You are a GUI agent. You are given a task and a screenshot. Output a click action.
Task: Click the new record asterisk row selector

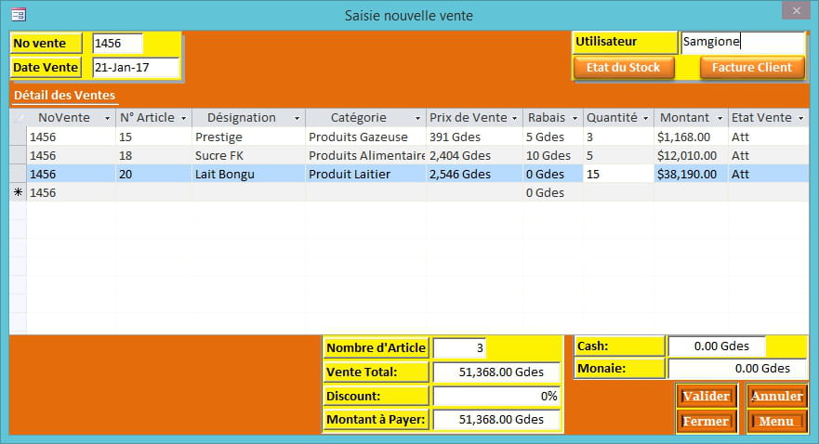[x=19, y=192]
